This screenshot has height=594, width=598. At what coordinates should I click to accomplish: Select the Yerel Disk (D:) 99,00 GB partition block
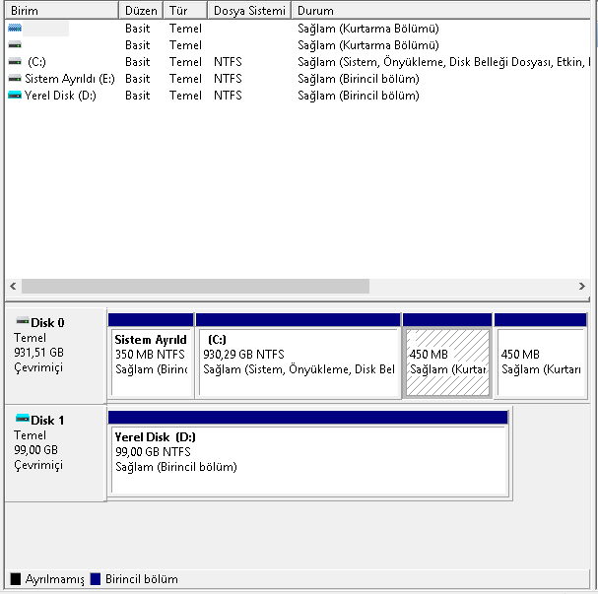[x=308, y=453]
